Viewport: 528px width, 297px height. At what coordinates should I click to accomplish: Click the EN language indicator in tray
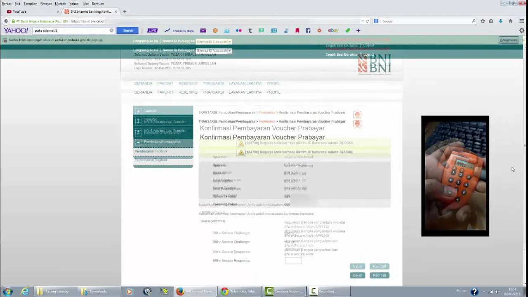pyautogui.click(x=458, y=291)
